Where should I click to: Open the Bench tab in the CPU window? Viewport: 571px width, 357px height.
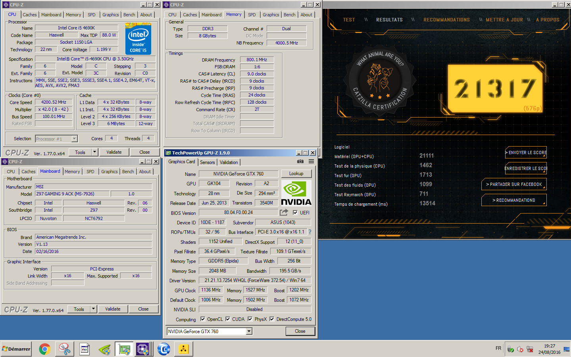click(129, 15)
